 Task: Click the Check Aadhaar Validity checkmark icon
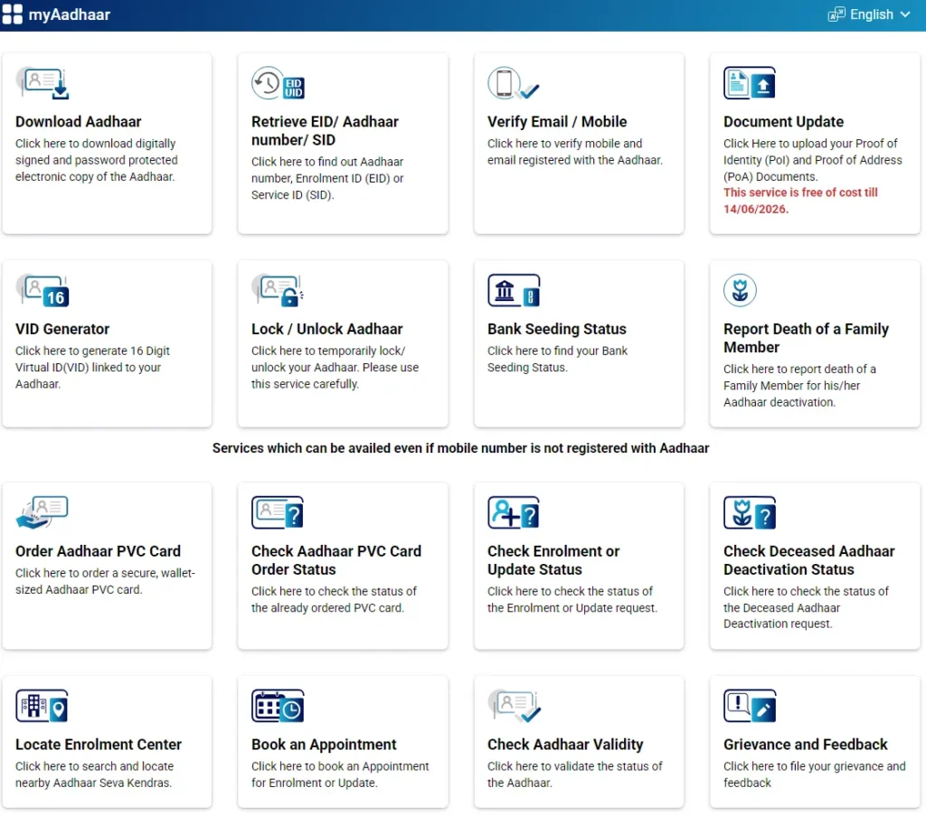[515, 707]
